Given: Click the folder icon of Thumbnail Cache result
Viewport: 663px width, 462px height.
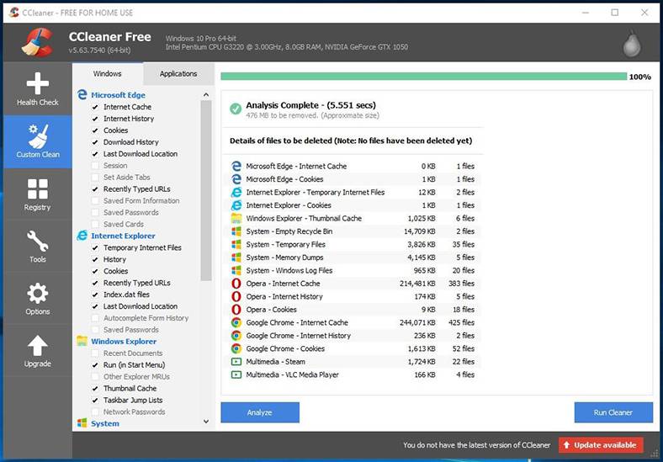Looking at the screenshot, I should coord(236,218).
